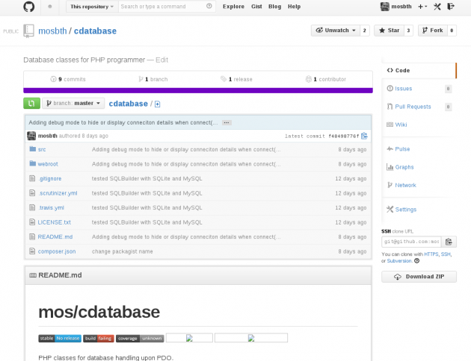The height and width of the screenshot is (361, 471).
Task: Open the mosbth avatar in header
Action: 385,6
